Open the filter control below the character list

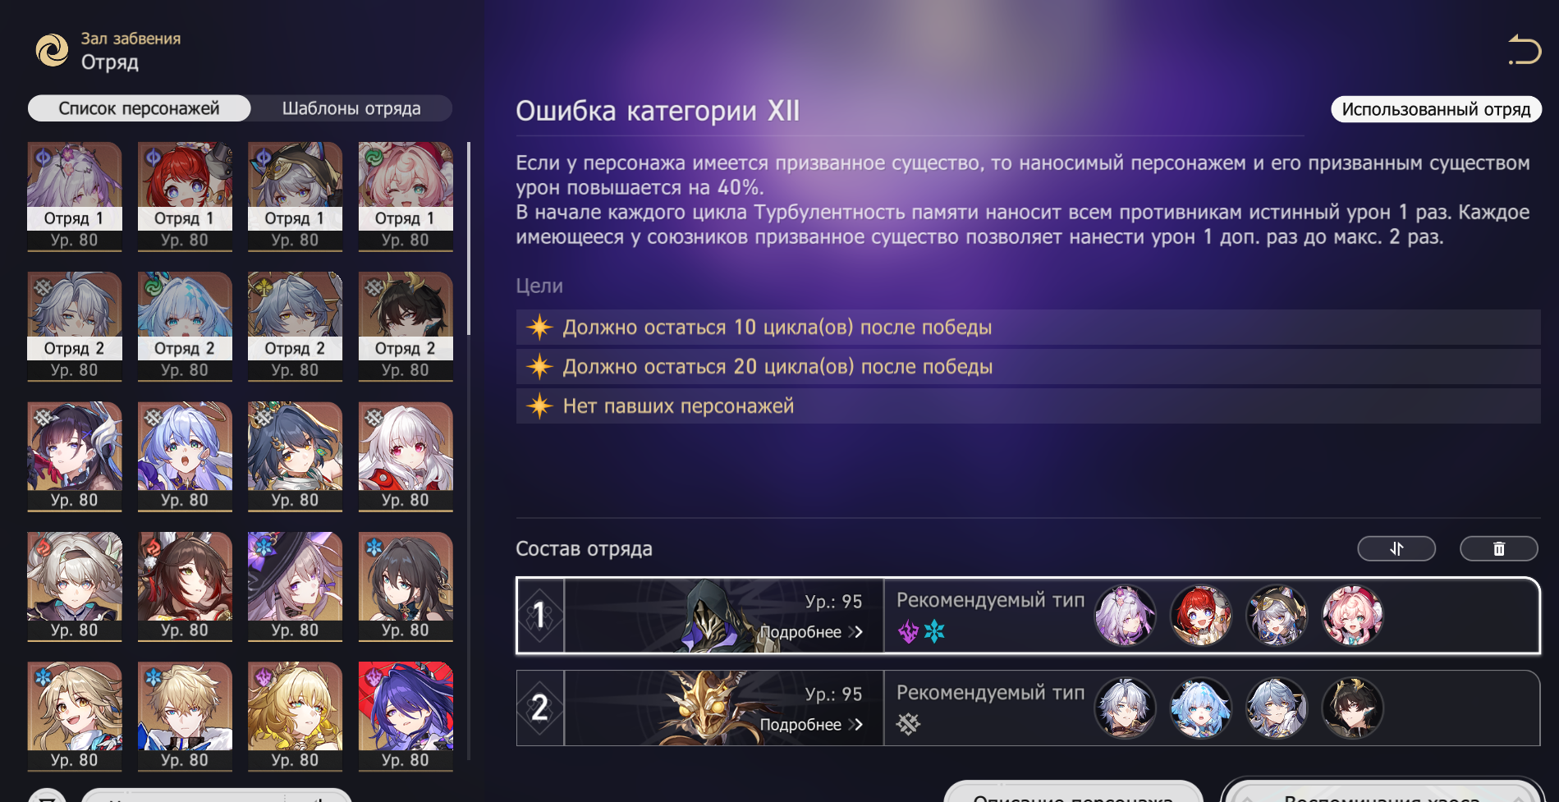(x=48, y=796)
